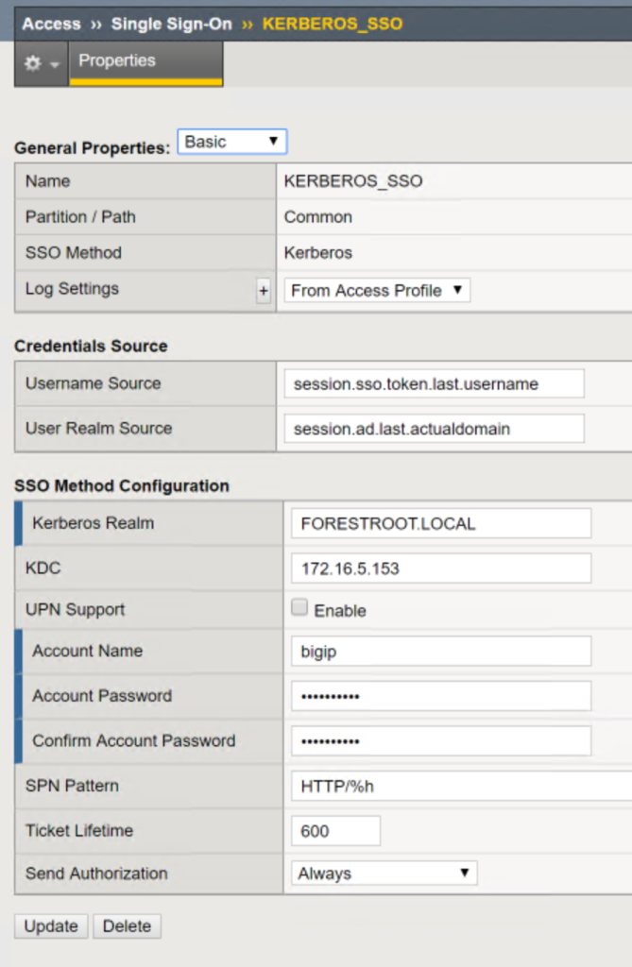Image resolution: width=632 pixels, height=967 pixels.
Task: Navigate to Single Sign-On breadcrumb link
Action: (172, 24)
